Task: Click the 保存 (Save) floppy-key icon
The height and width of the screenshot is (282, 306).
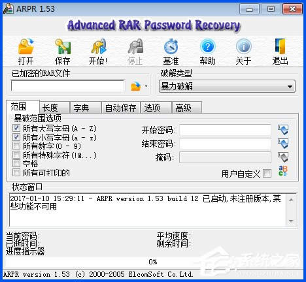Action: pos(63,46)
